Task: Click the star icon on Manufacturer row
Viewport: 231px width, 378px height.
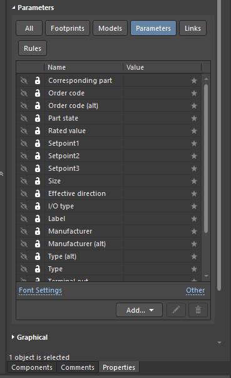Action: pos(194,231)
